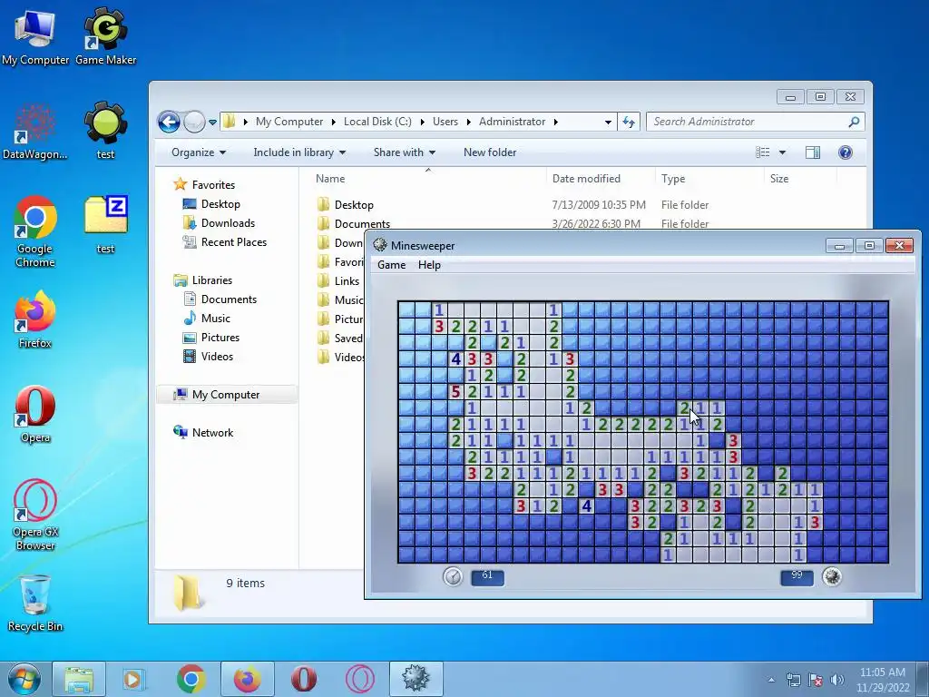Open Recycle Bin desktop icon

coord(35,604)
